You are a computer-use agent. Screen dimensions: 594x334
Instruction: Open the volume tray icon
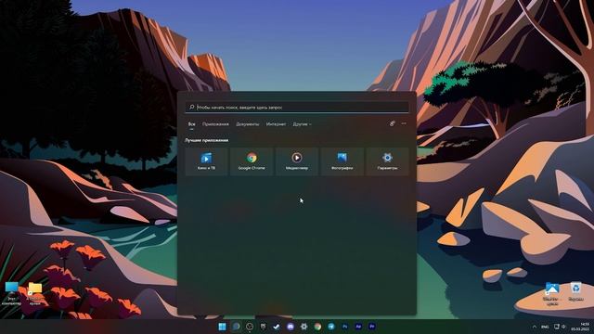coord(563,327)
